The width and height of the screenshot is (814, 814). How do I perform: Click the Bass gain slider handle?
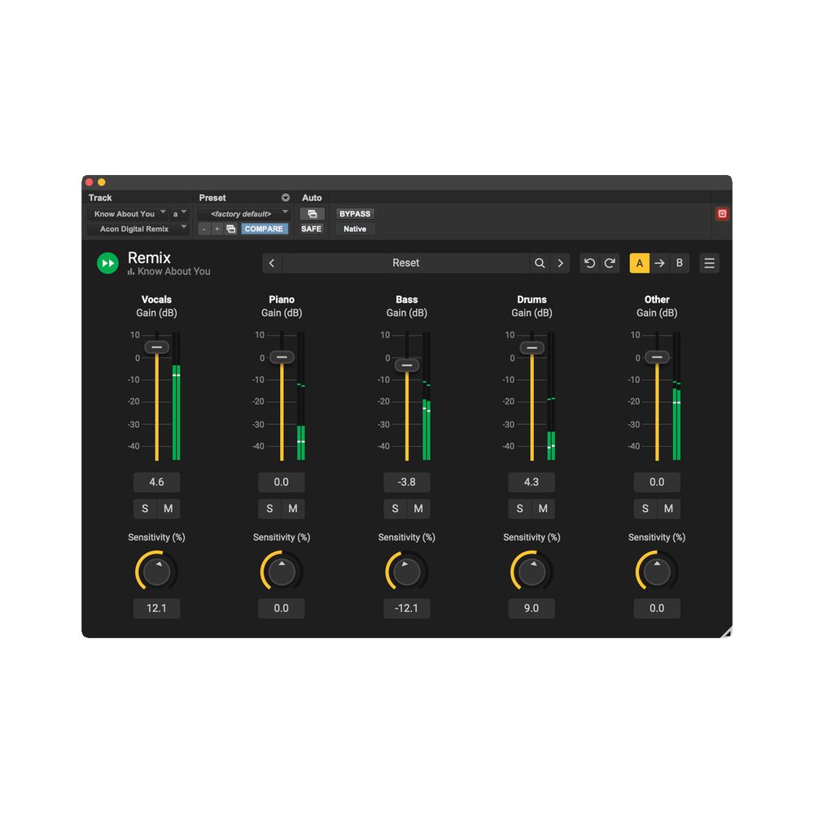[407, 365]
